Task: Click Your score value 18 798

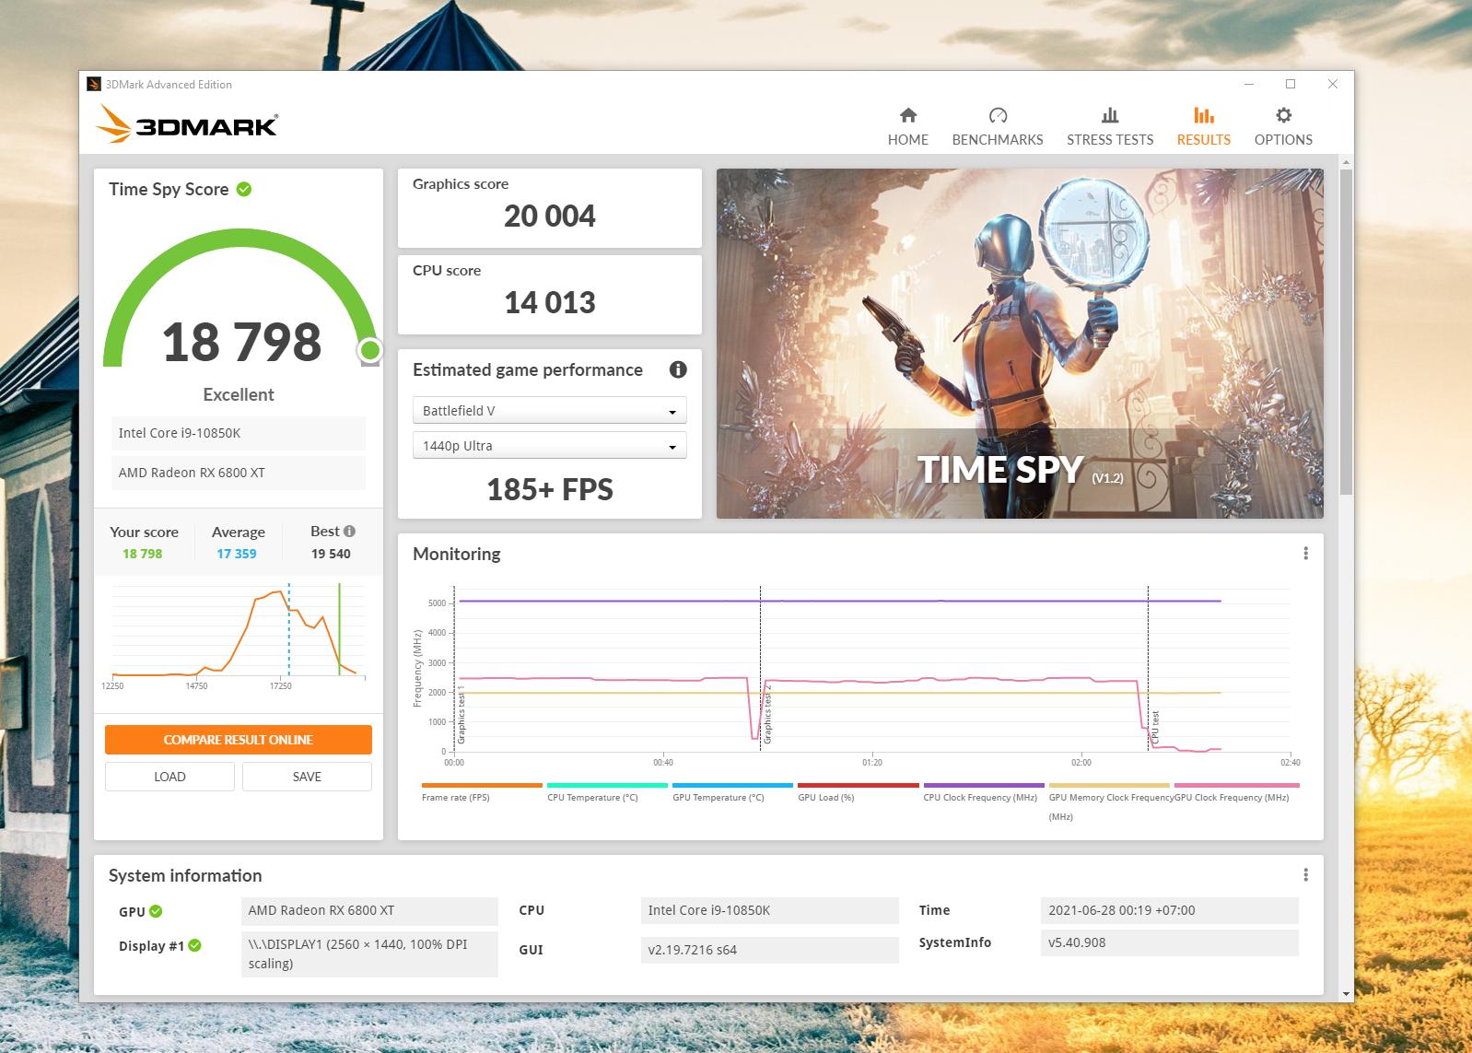Action: pyautogui.click(x=142, y=554)
